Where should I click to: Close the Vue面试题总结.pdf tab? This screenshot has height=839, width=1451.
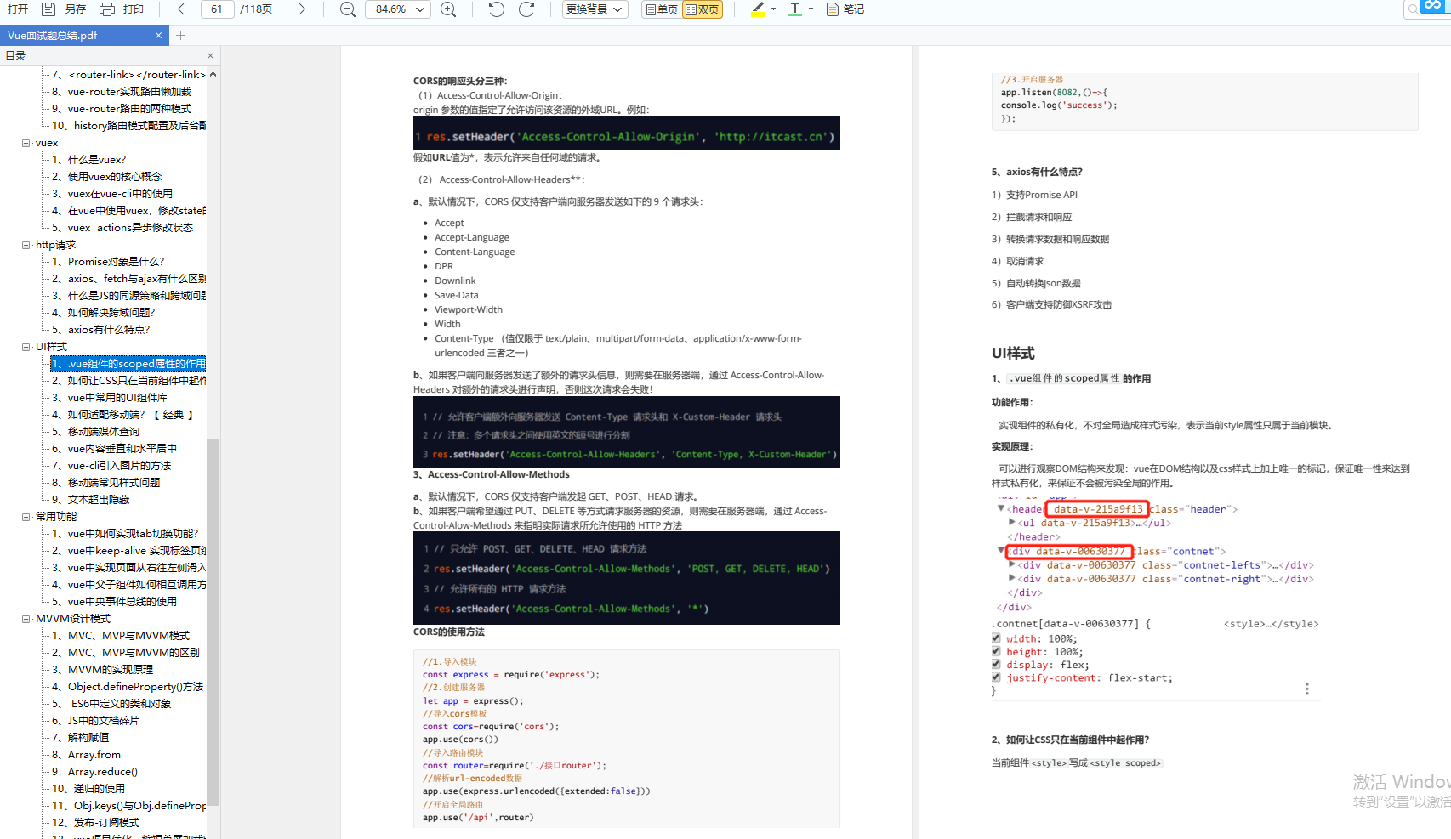(x=158, y=35)
